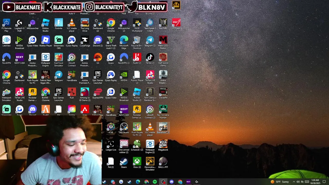Open the Schedule I (2) shortcut
This screenshot has width=329, height=185.
tap(137, 146)
